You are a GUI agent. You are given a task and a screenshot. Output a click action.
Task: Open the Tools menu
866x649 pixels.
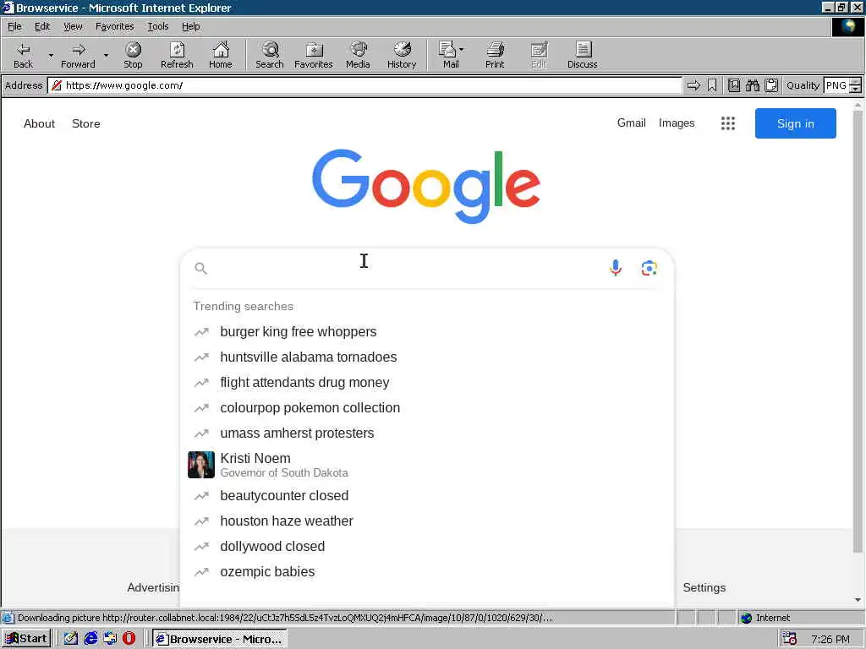[x=157, y=26]
